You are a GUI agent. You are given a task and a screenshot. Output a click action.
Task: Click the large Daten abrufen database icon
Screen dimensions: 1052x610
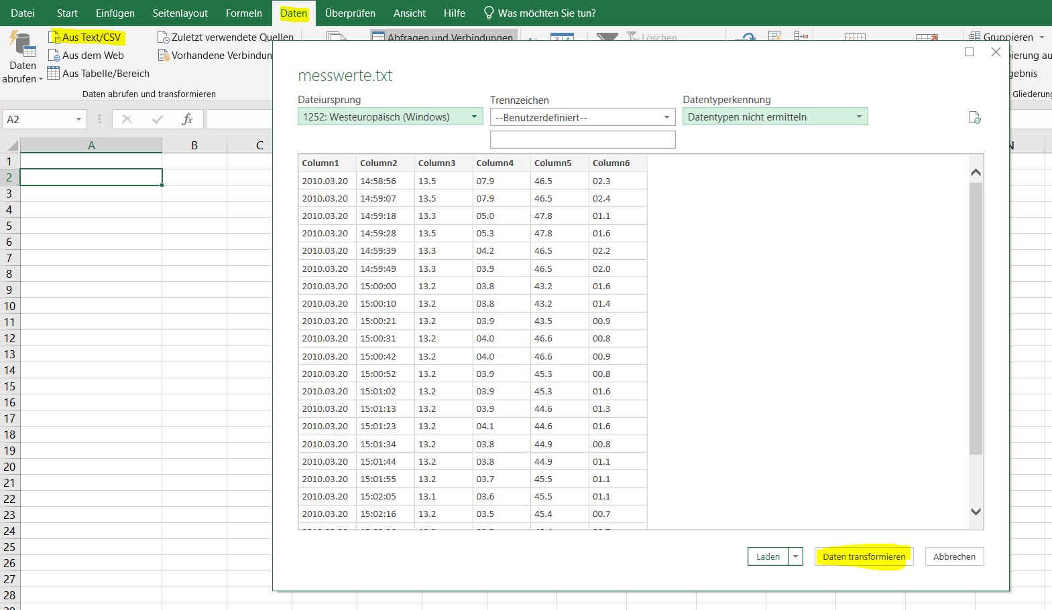[x=22, y=44]
